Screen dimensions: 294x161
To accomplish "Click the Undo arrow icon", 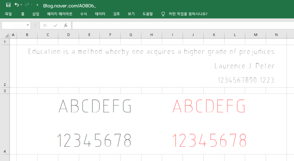I will [x=17, y=5].
